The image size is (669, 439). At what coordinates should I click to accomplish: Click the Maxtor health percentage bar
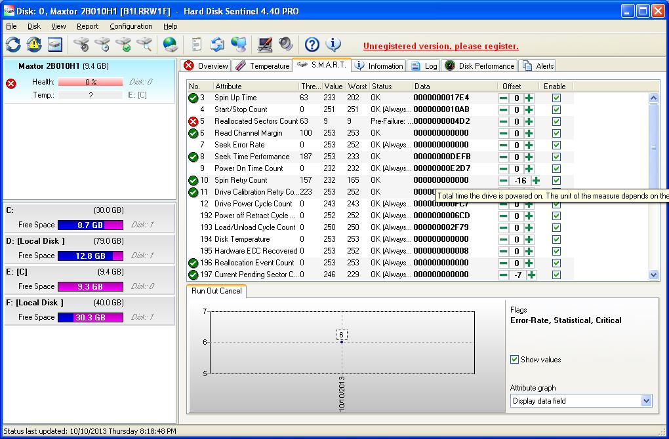pyautogui.click(x=91, y=83)
